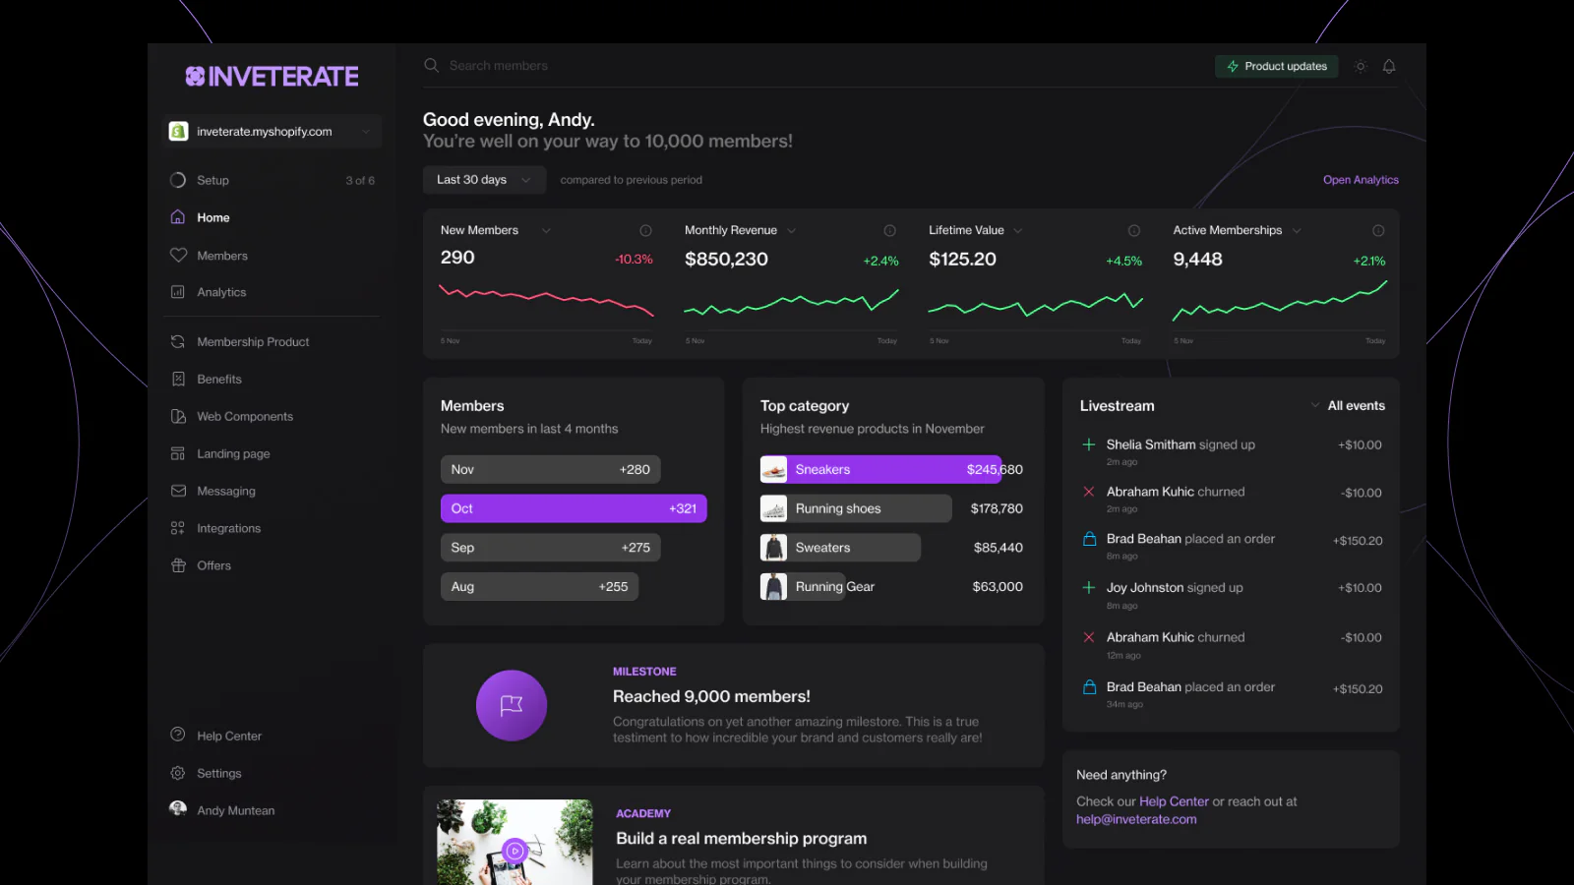Click the $850,230 monthly revenue value
The width and height of the screenshot is (1574, 885).
pyautogui.click(x=726, y=259)
